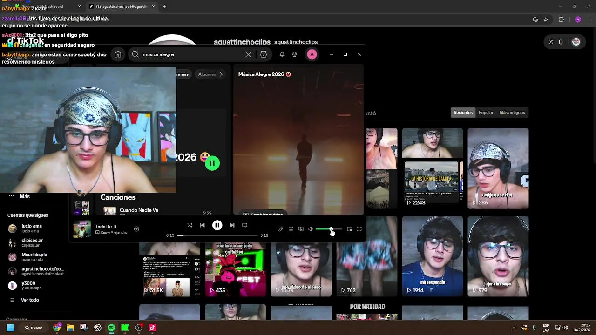This screenshot has height=335, width=596.
Task: Select Popular sort tab on TikTok
Action: [x=486, y=113]
